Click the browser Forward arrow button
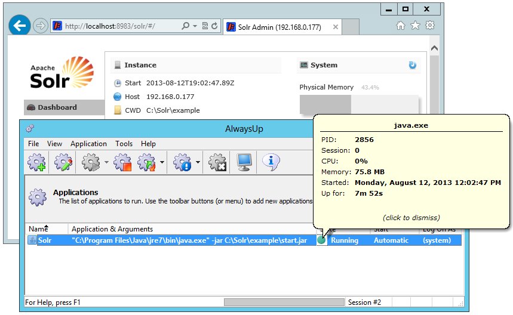 [40, 26]
